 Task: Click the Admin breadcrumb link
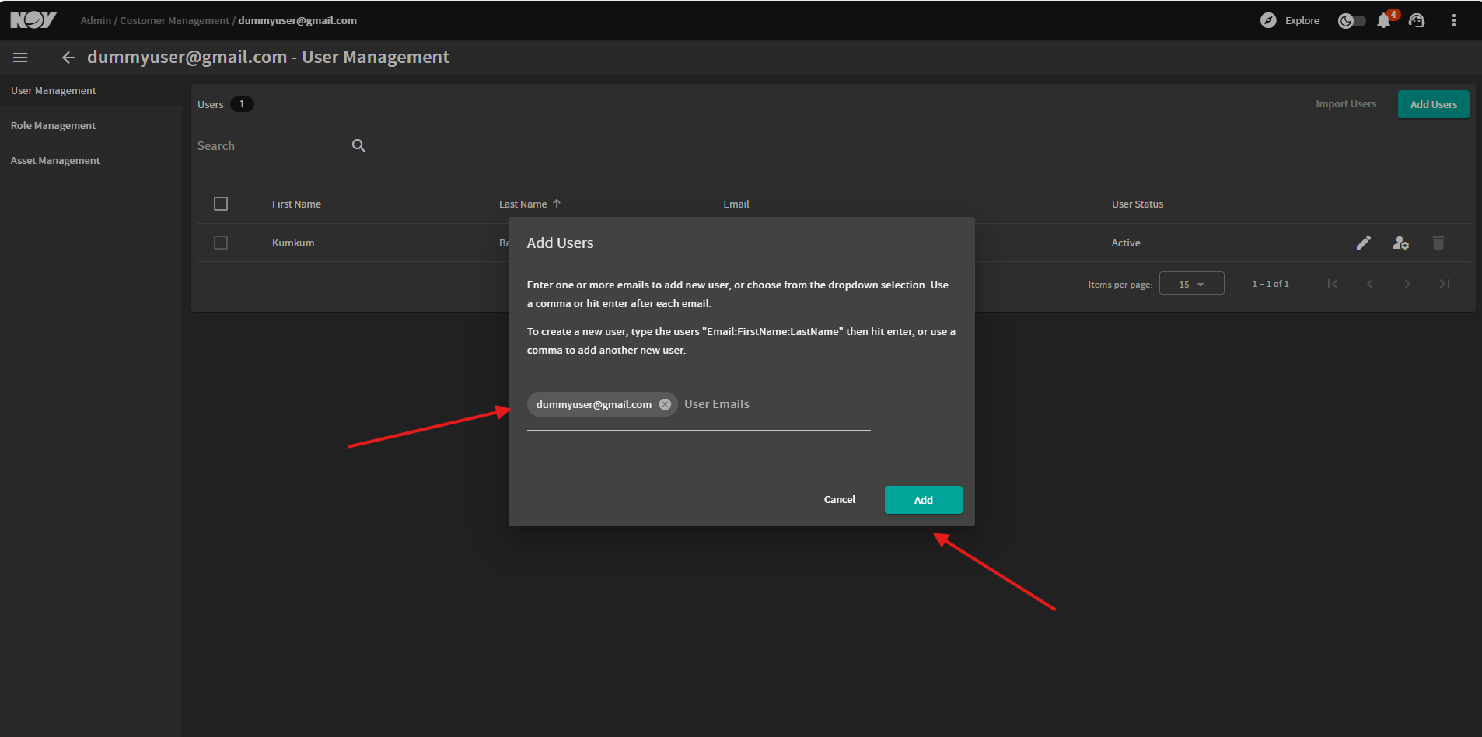pyautogui.click(x=96, y=21)
